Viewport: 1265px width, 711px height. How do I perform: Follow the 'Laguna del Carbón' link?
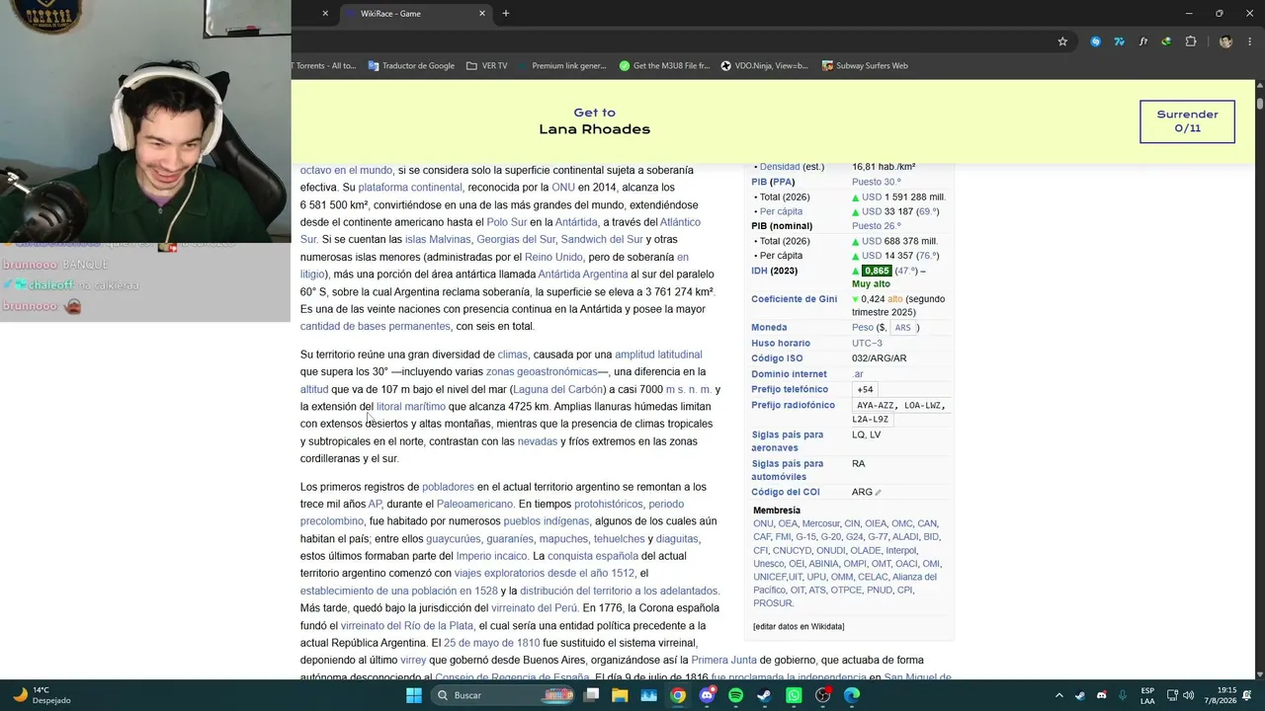click(x=557, y=389)
